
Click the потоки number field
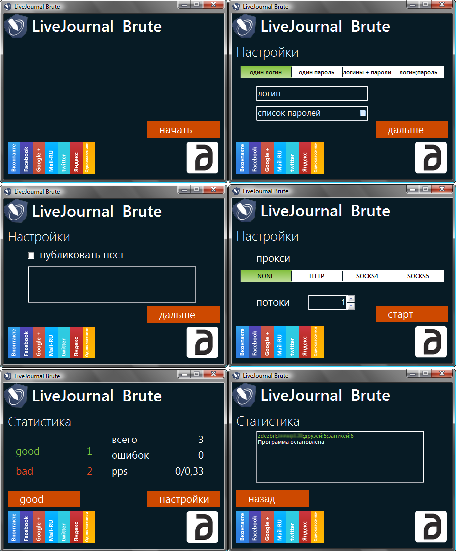tap(328, 302)
